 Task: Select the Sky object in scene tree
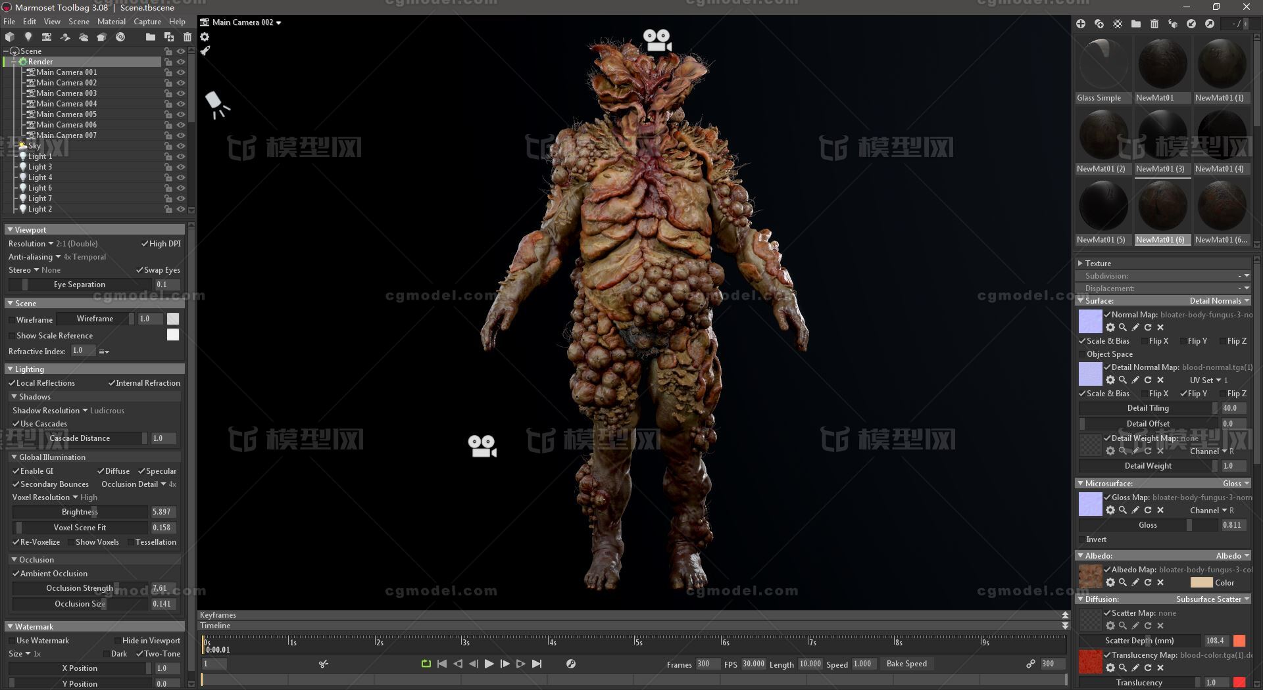[x=34, y=146]
